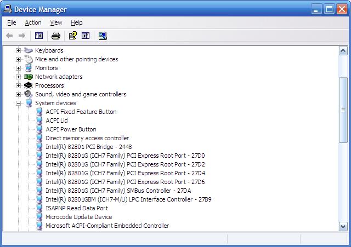This screenshot has height=247, width=351.
Task: Click the Processors chip icon
Action: click(29, 85)
